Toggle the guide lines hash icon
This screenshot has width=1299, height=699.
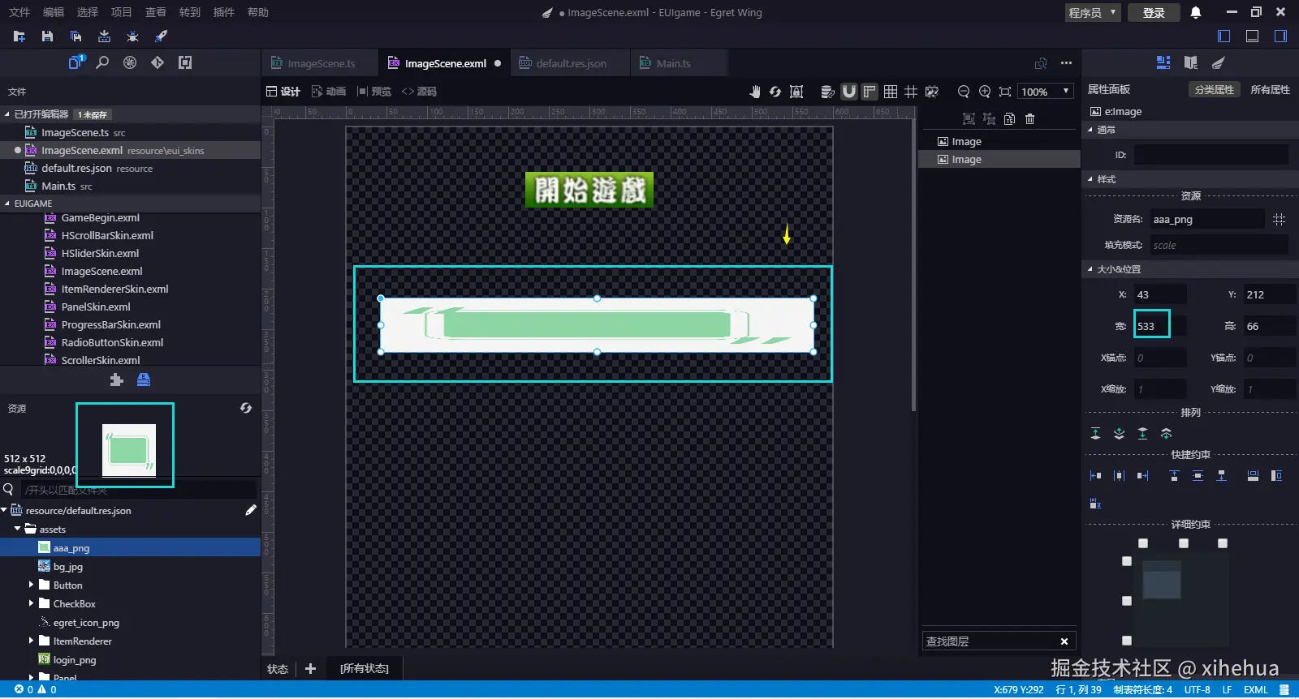[911, 92]
